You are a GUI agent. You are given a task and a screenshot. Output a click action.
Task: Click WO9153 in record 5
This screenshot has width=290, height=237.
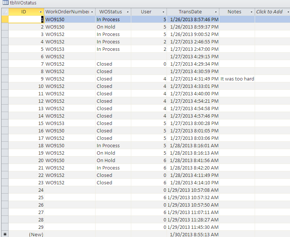pos(70,49)
